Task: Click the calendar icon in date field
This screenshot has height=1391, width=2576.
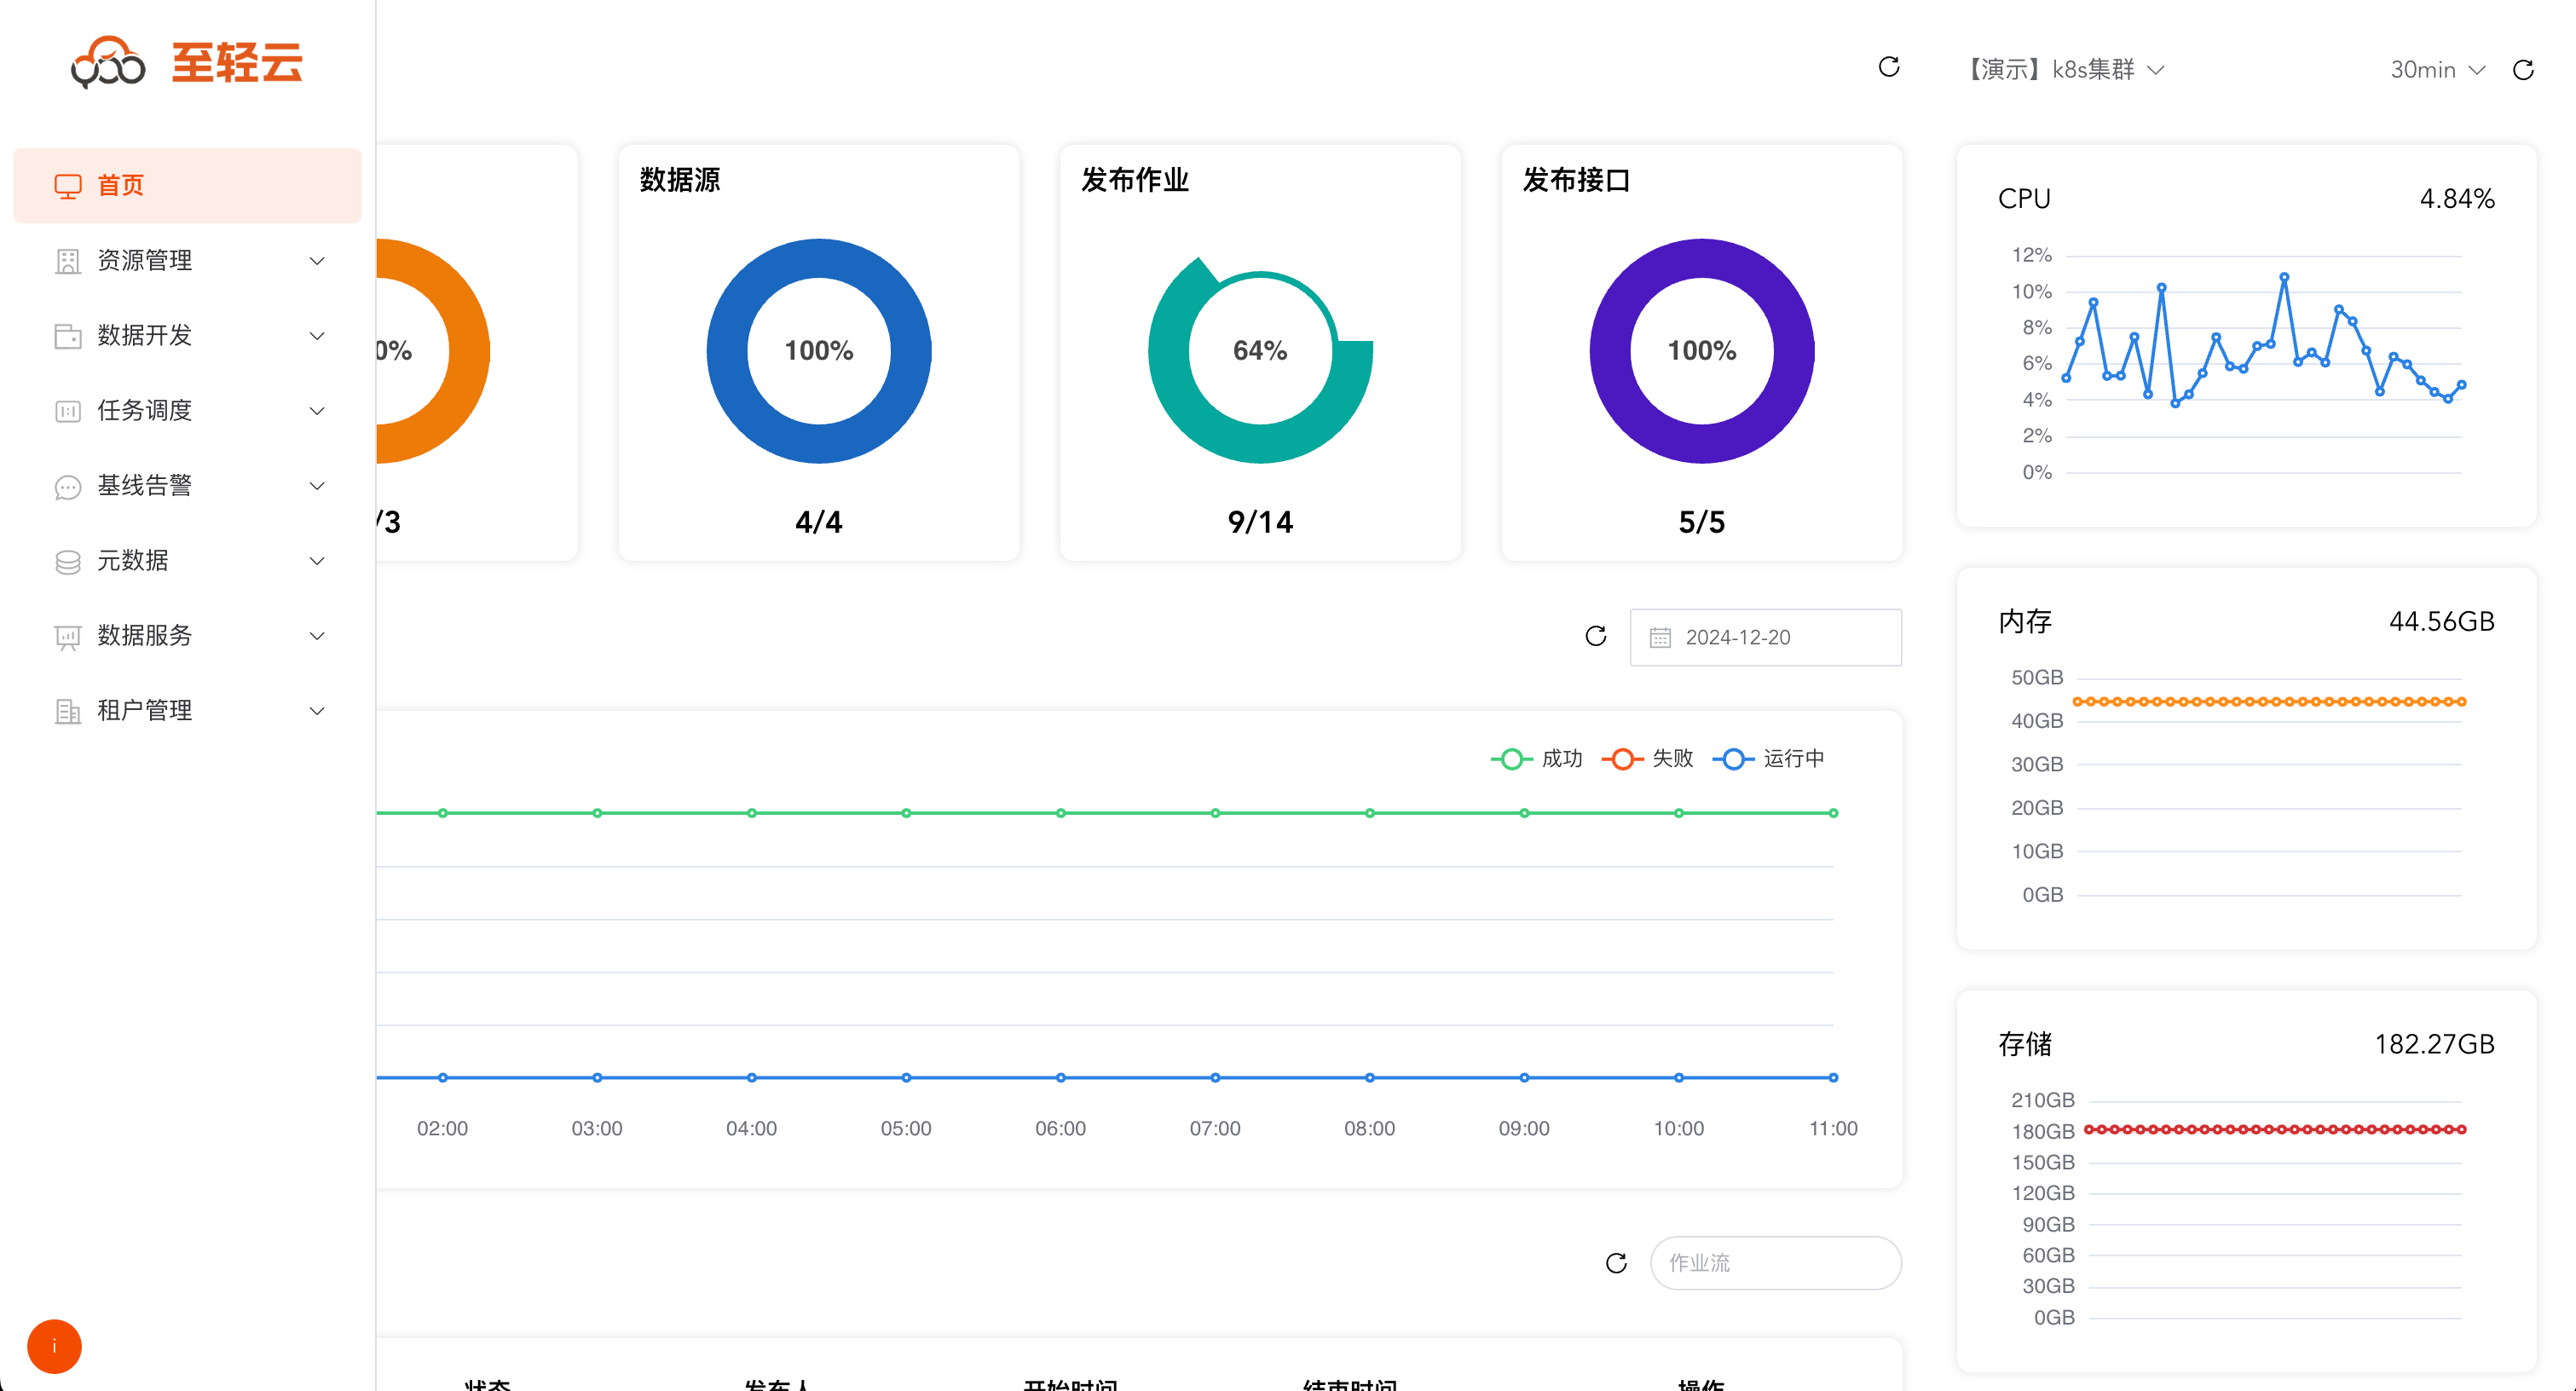Action: (1660, 638)
